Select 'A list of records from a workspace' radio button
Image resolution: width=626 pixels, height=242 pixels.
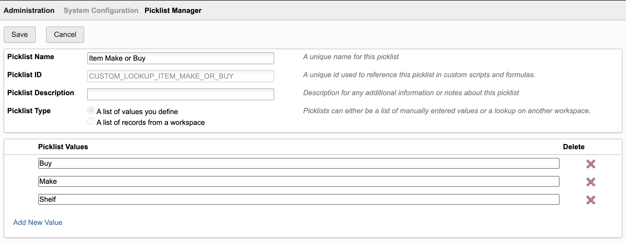pyautogui.click(x=91, y=121)
